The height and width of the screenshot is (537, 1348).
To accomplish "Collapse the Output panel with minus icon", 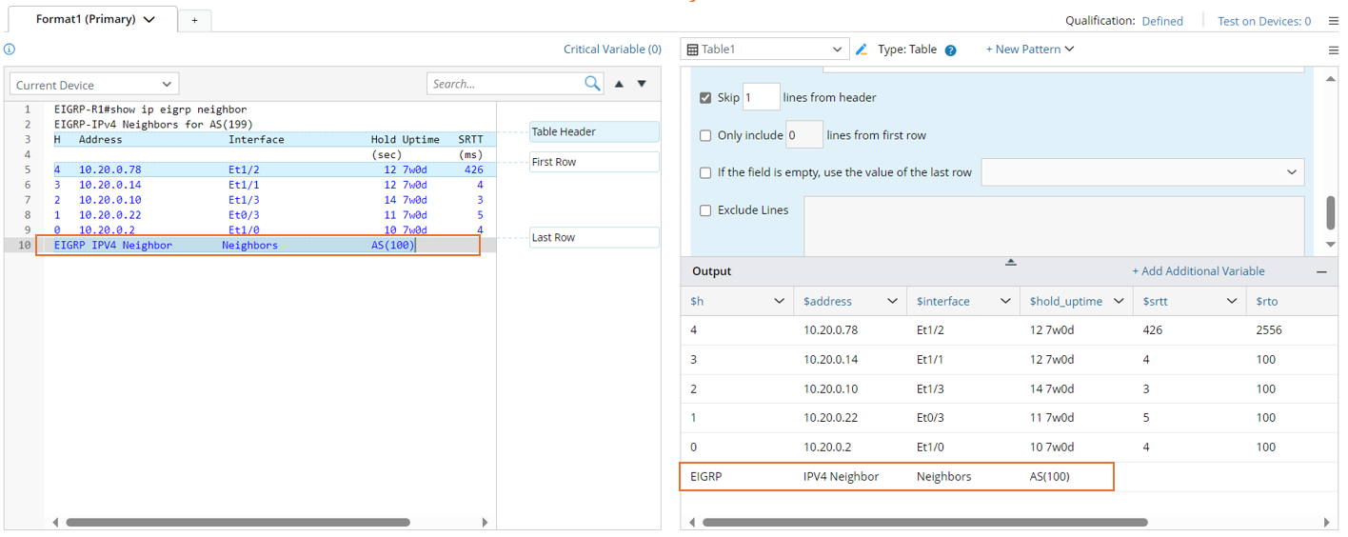I will point(1321,271).
